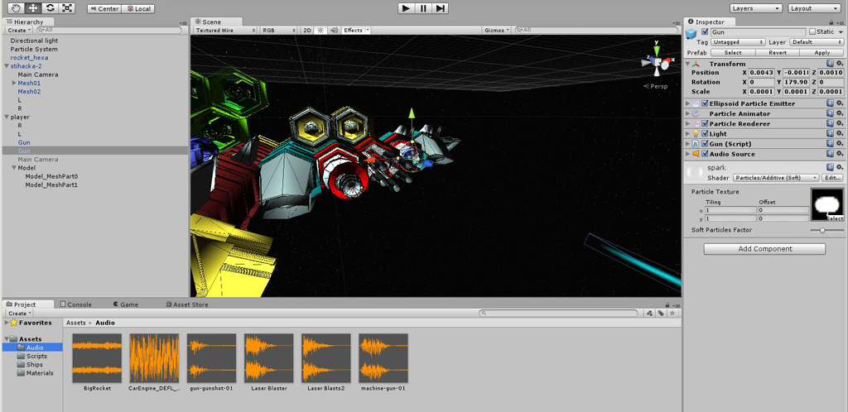848x412 pixels.
Task: Open spark material gear menu
Action: [x=840, y=167]
